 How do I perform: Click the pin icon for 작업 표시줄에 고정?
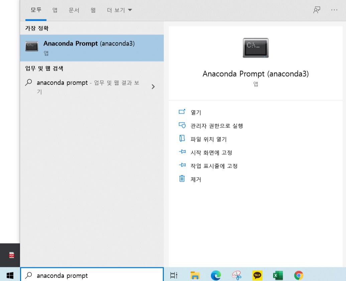pyautogui.click(x=182, y=165)
